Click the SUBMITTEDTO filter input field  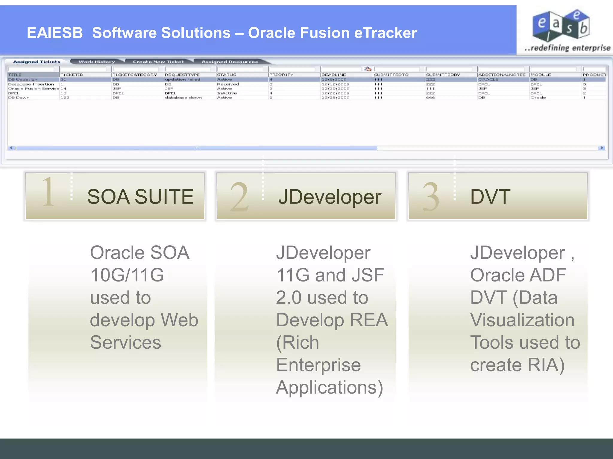pos(397,69)
